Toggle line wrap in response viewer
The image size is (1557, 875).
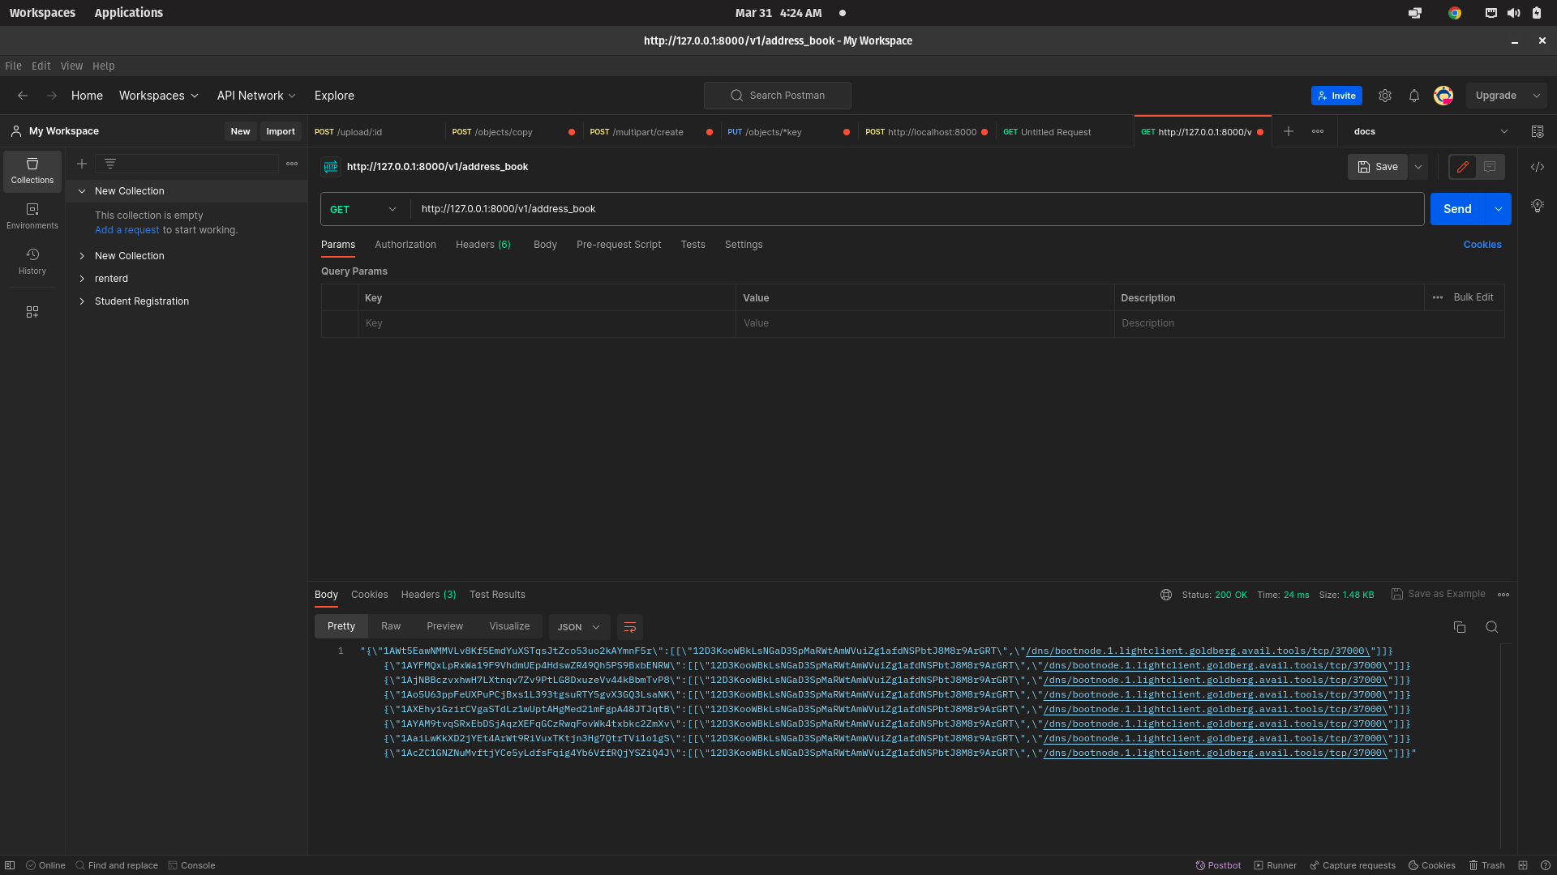[629, 627]
